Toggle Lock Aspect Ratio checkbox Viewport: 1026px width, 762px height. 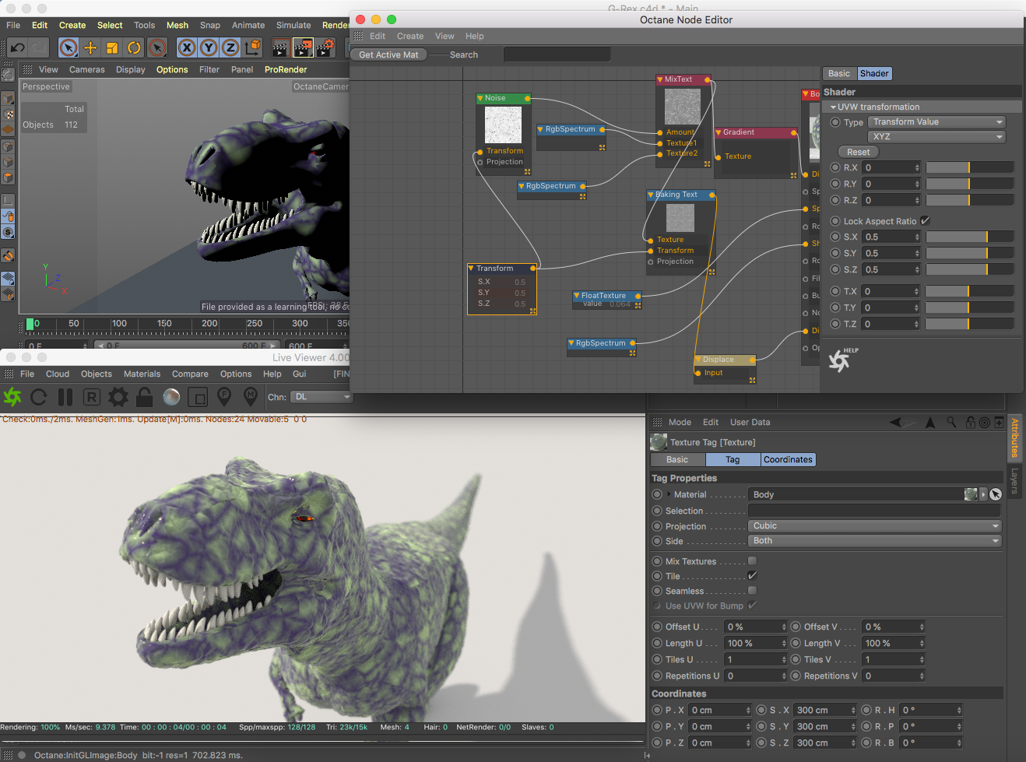pyautogui.click(x=926, y=221)
